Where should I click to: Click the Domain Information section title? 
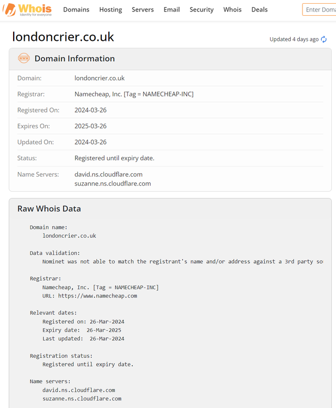[75, 59]
